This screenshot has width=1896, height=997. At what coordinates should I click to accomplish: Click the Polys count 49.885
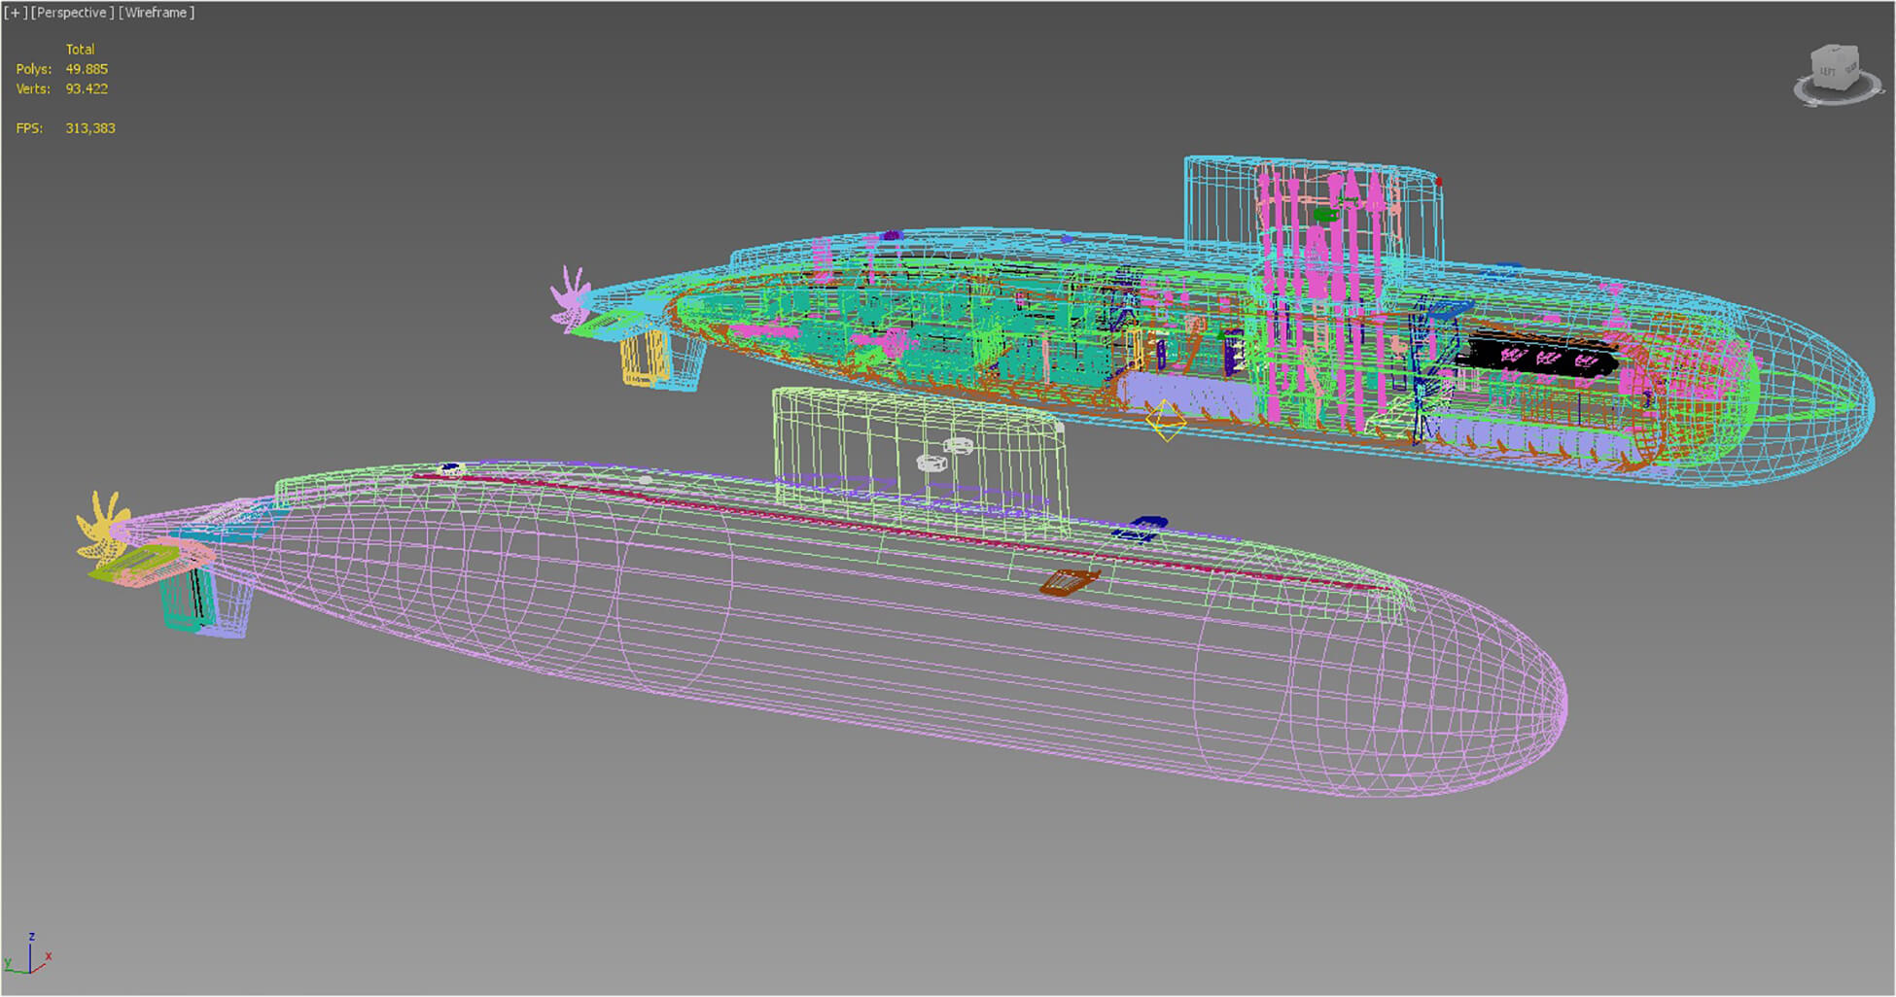(87, 69)
